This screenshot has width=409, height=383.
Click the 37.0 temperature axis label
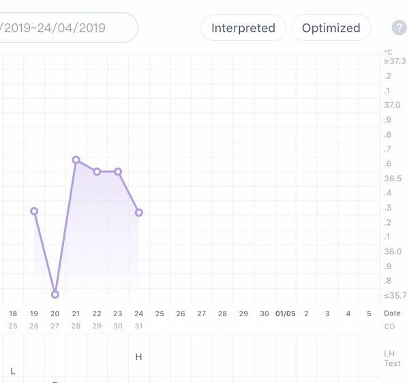tap(392, 105)
